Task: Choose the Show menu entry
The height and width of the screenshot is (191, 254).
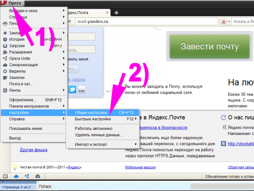Action: tap(34, 128)
